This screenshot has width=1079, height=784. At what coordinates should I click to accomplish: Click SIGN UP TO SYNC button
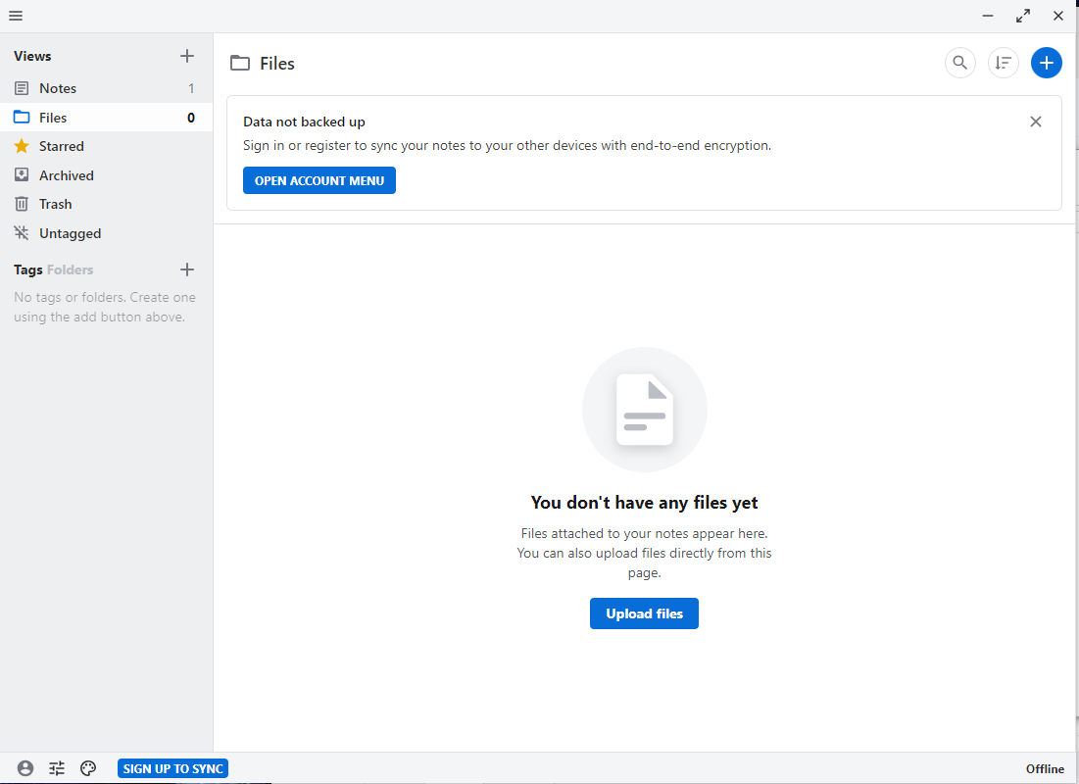173,768
